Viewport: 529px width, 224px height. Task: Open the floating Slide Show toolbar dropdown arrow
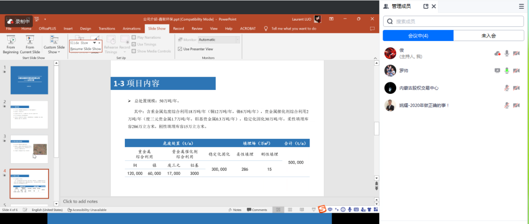pos(95,43)
